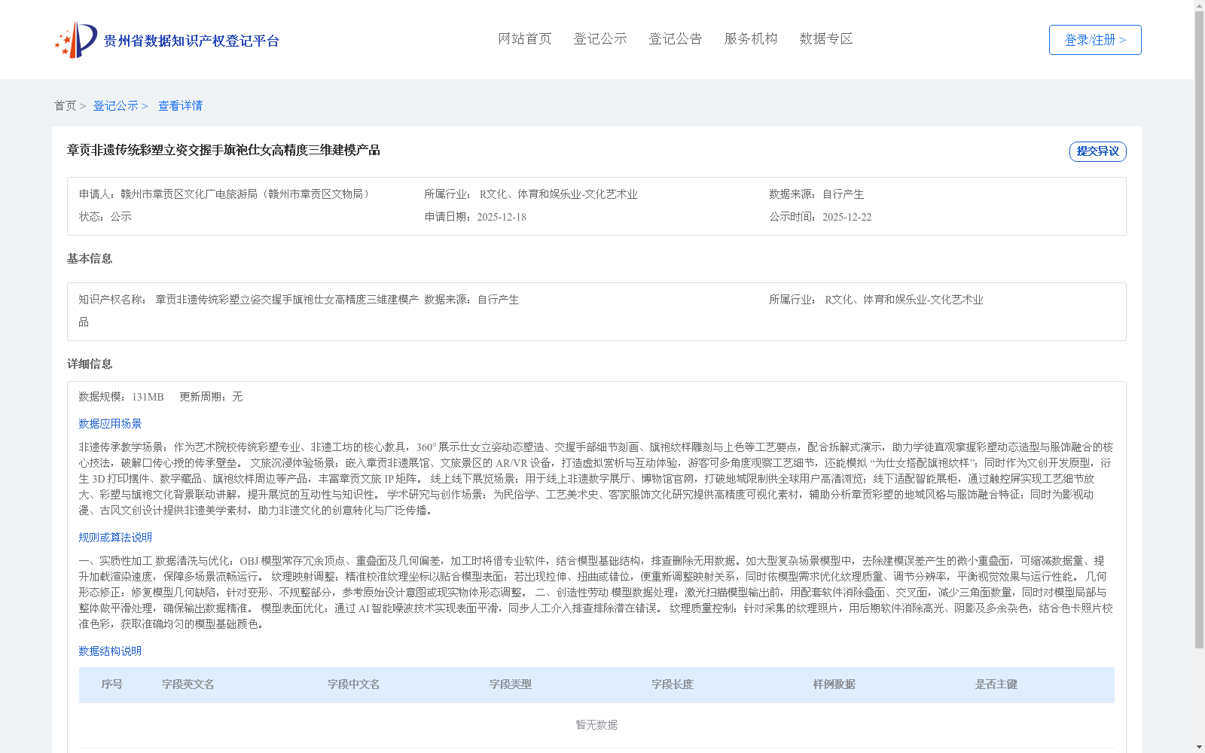
Task: Click the 数据应用场景 heading
Action: coord(110,424)
